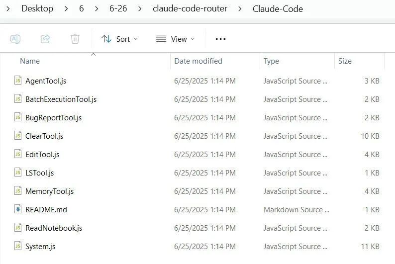Click the System.js file icon

point(18,246)
